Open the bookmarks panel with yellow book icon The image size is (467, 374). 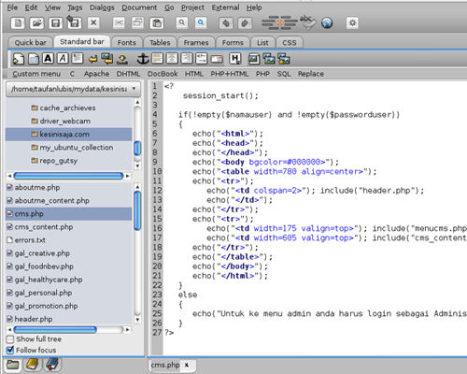click(32, 365)
